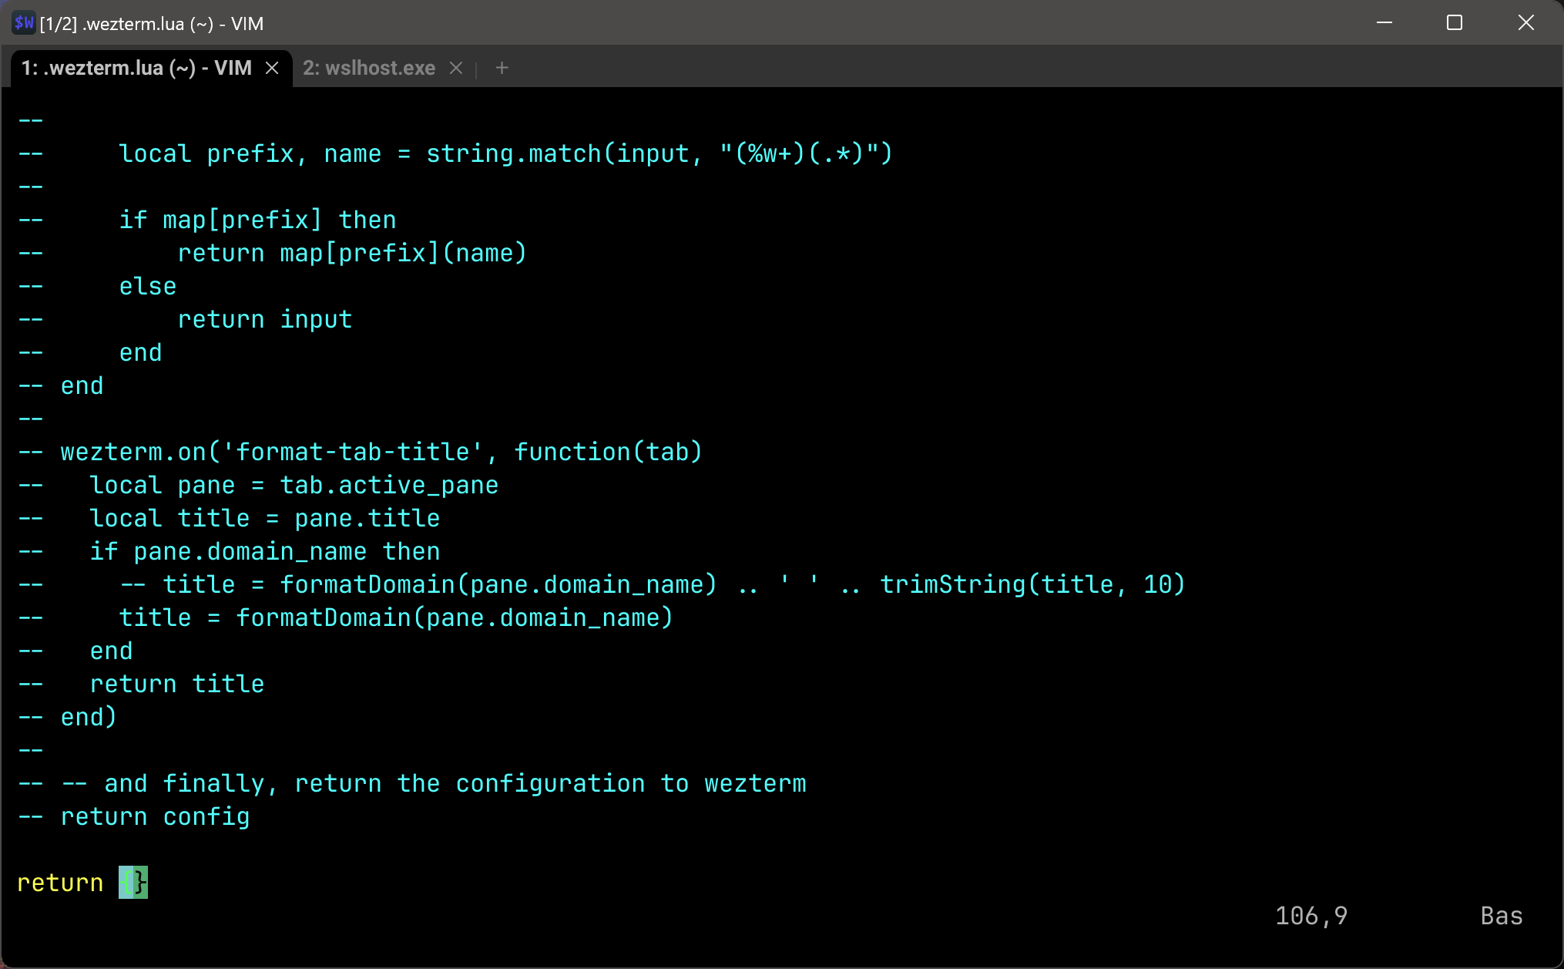The height and width of the screenshot is (969, 1564).
Task: Click the cursor position indicator 106,9
Action: (x=1311, y=916)
